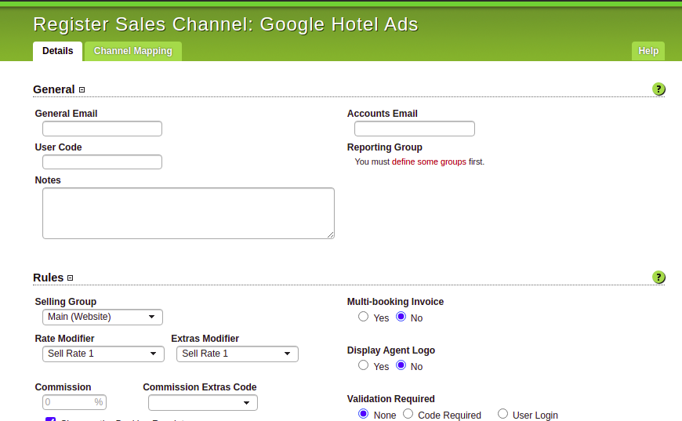
Task: Click the Reporting Group label
Action: (384, 147)
